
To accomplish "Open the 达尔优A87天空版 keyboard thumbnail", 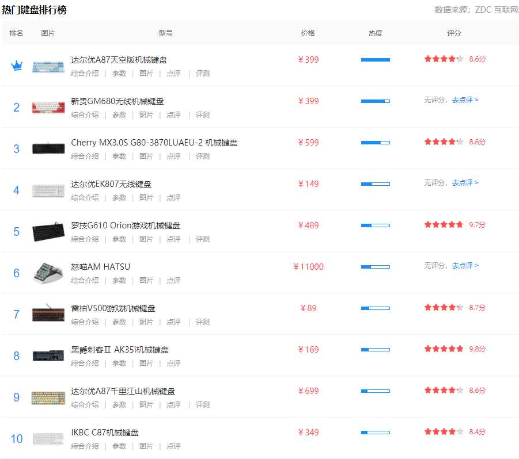I will pyautogui.click(x=48, y=66).
